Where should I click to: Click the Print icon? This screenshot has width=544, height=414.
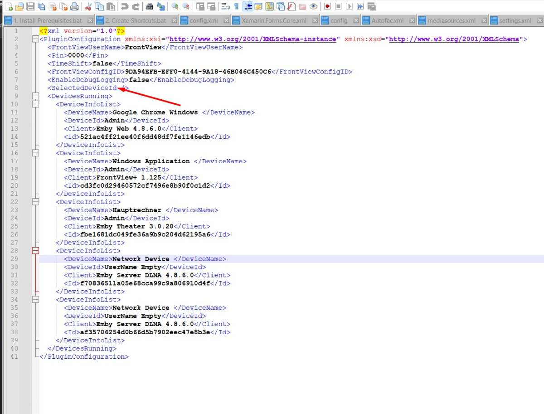point(74,6)
